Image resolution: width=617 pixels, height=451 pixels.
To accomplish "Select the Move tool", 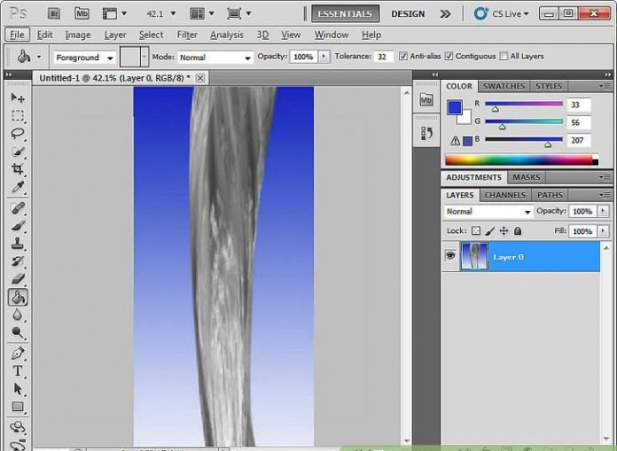I will click(18, 97).
